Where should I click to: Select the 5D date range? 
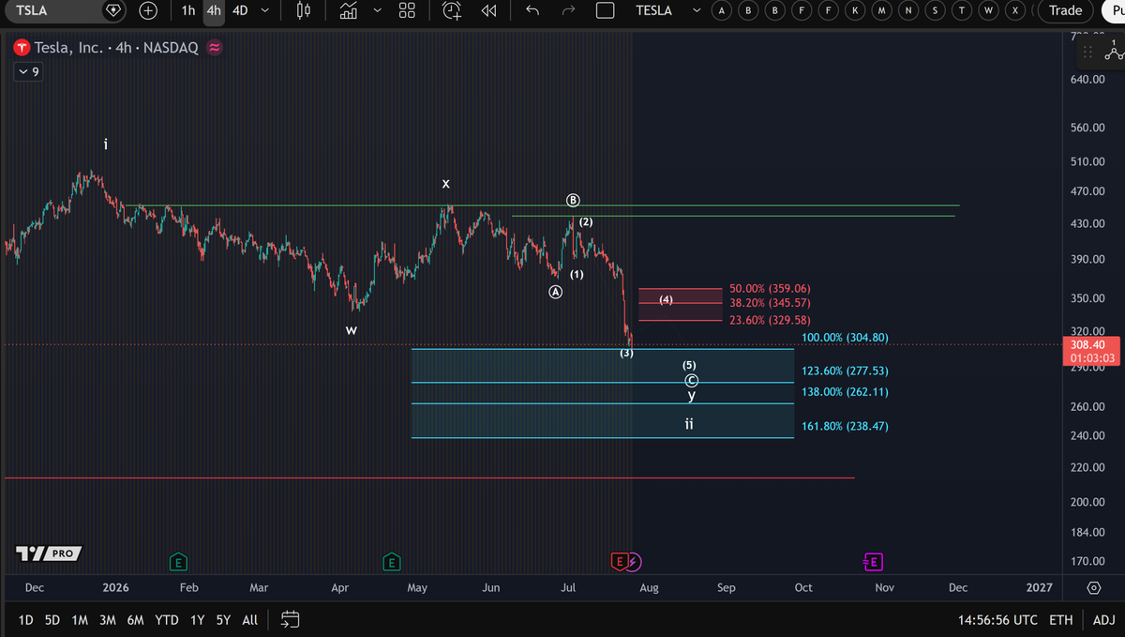pos(52,619)
